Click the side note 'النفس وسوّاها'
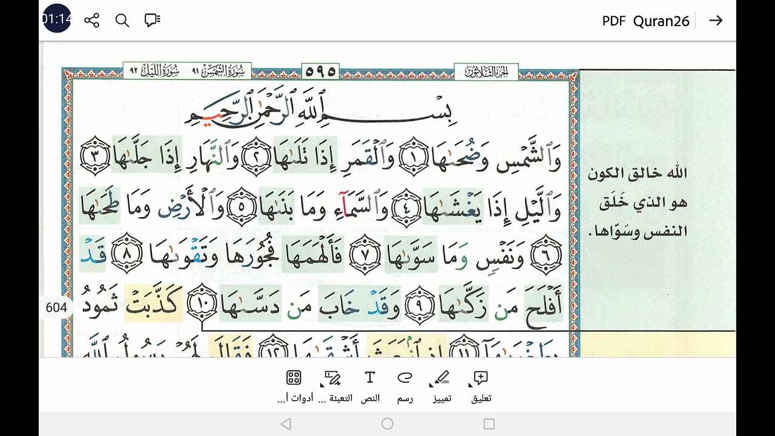 637,232
